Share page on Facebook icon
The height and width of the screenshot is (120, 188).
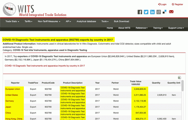click(140, 12)
